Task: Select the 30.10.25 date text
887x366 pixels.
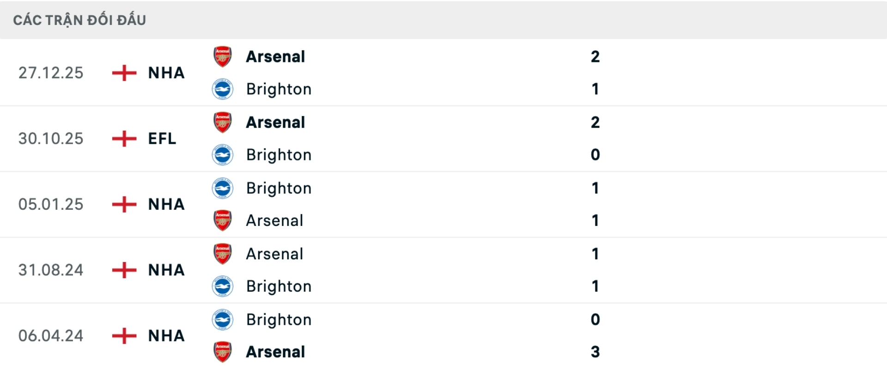Action: tap(51, 139)
